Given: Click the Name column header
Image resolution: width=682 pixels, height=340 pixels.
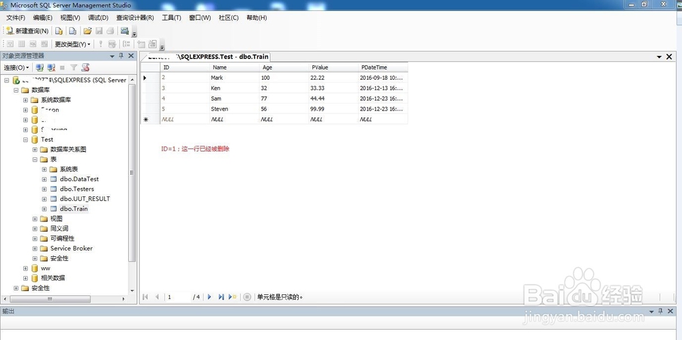Looking at the screenshot, I should tap(235, 67).
